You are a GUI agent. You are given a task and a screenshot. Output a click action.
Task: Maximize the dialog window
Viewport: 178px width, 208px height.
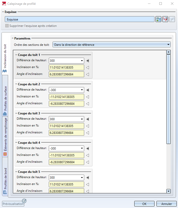coord(161,4)
